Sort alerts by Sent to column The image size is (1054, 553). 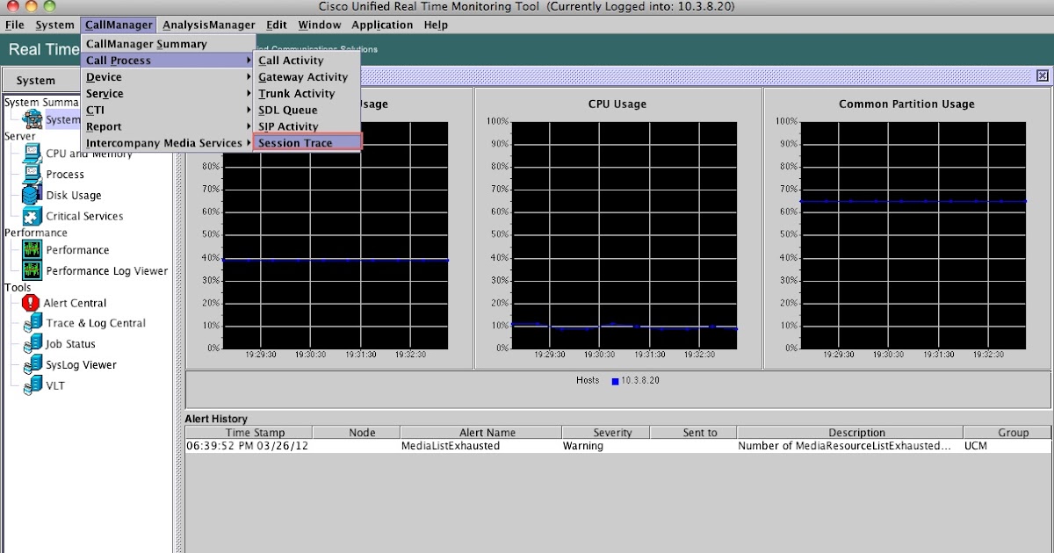coord(694,433)
